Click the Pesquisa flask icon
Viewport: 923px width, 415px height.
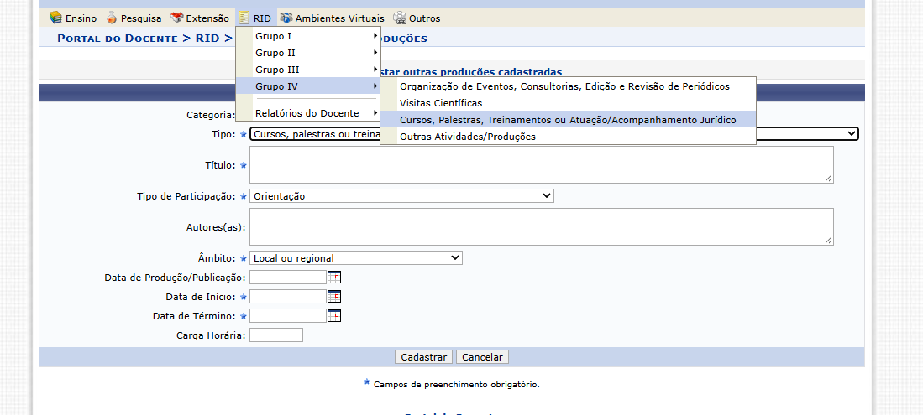click(x=112, y=18)
